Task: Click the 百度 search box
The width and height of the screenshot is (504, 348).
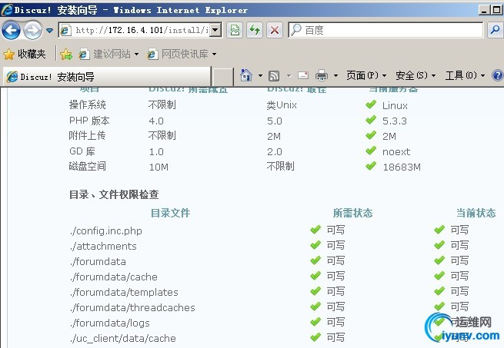Action: [386, 30]
